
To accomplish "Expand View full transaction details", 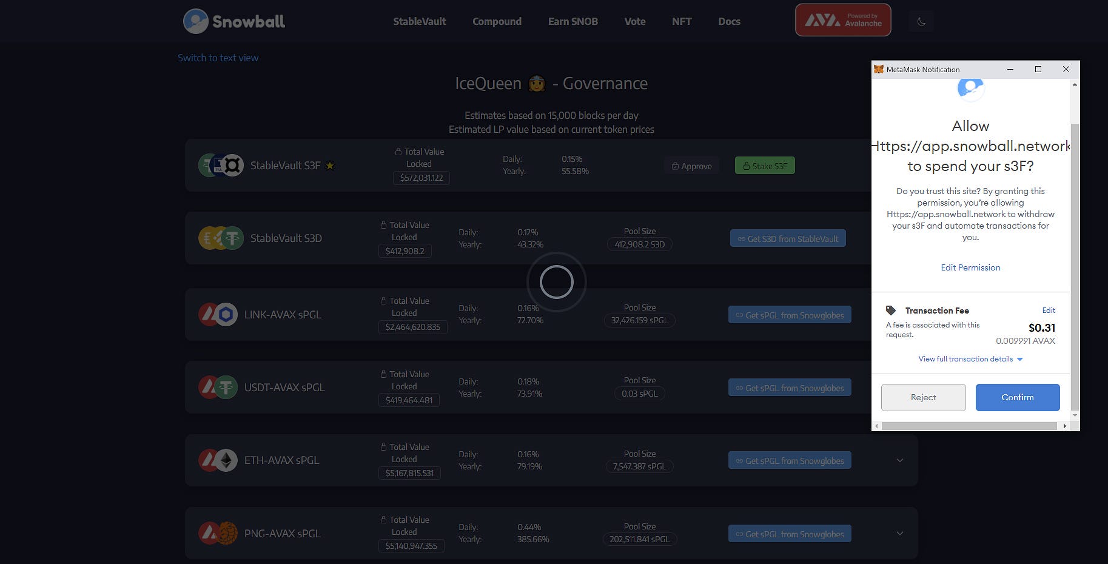I will [970, 359].
